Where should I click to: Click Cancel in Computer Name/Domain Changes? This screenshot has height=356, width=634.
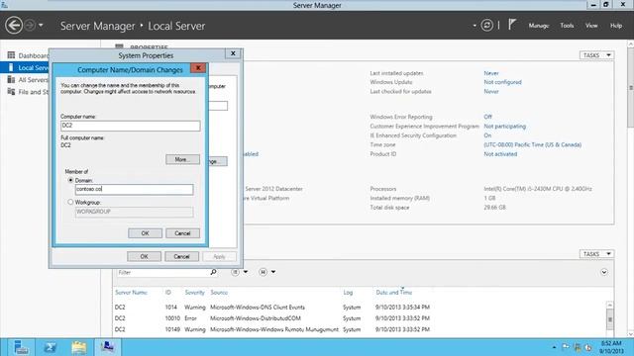182,233
